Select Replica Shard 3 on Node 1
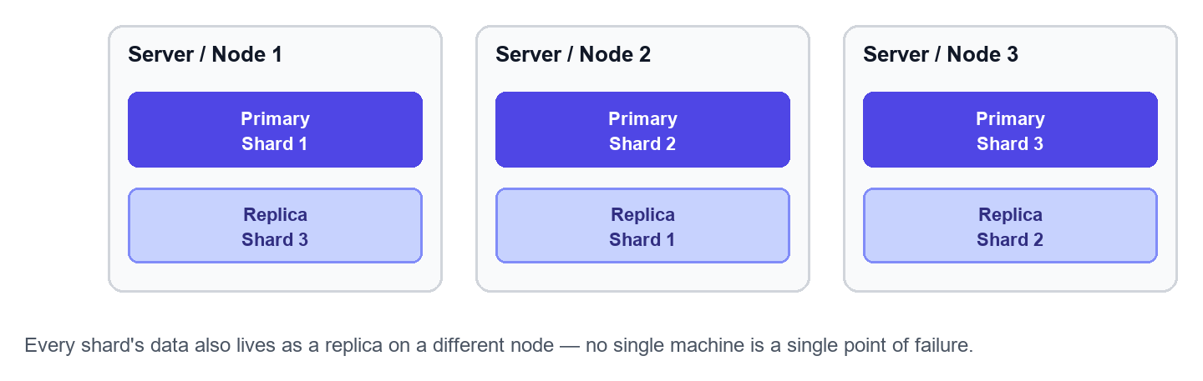 (275, 226)
